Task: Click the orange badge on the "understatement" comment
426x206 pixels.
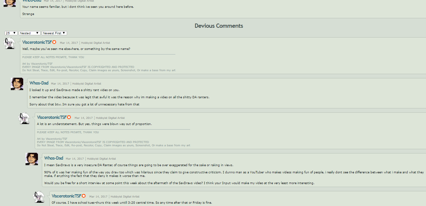Action: point(69,117)
